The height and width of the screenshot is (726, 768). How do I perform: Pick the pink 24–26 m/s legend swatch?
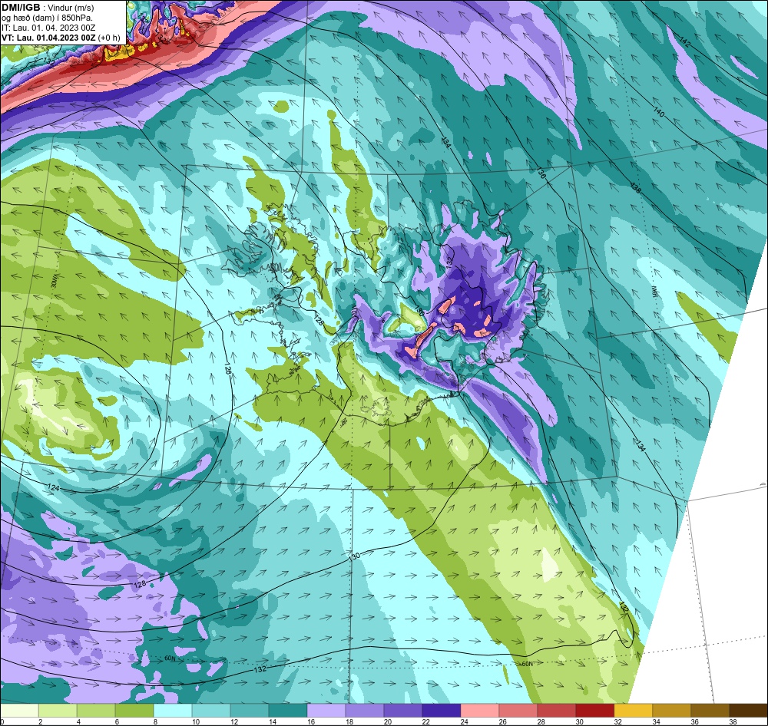(x=480, y=710)
